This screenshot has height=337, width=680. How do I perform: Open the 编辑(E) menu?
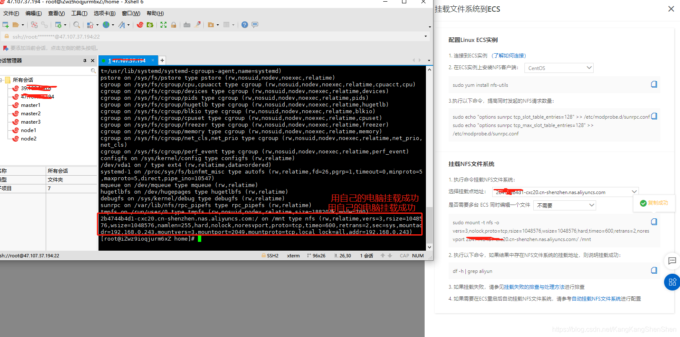tap(34, 13)
